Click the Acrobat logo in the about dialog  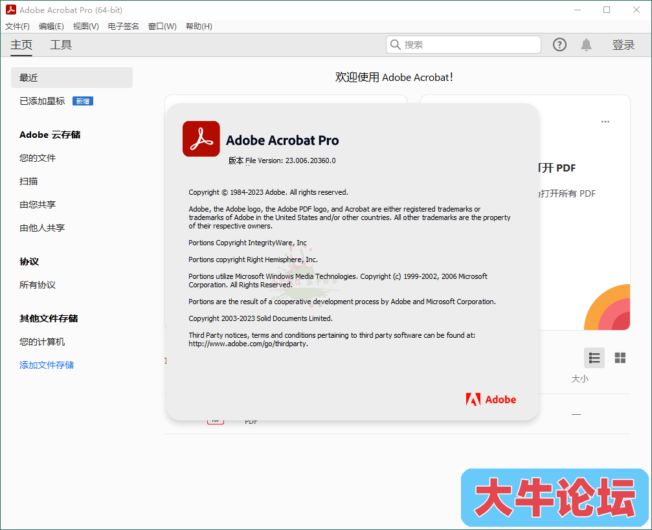(x=201, y=139)
